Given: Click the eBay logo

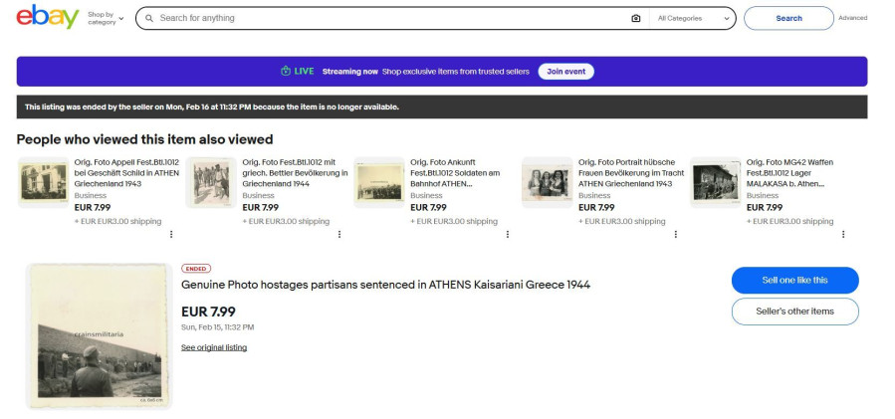Looking at the screenshot, I should click(47, 17).
